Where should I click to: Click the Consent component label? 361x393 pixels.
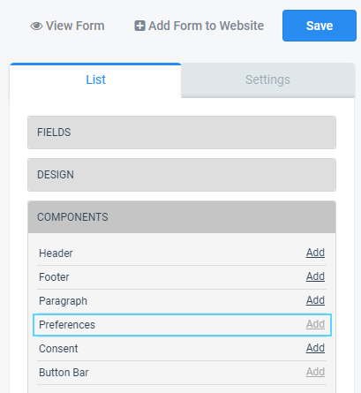58,349
